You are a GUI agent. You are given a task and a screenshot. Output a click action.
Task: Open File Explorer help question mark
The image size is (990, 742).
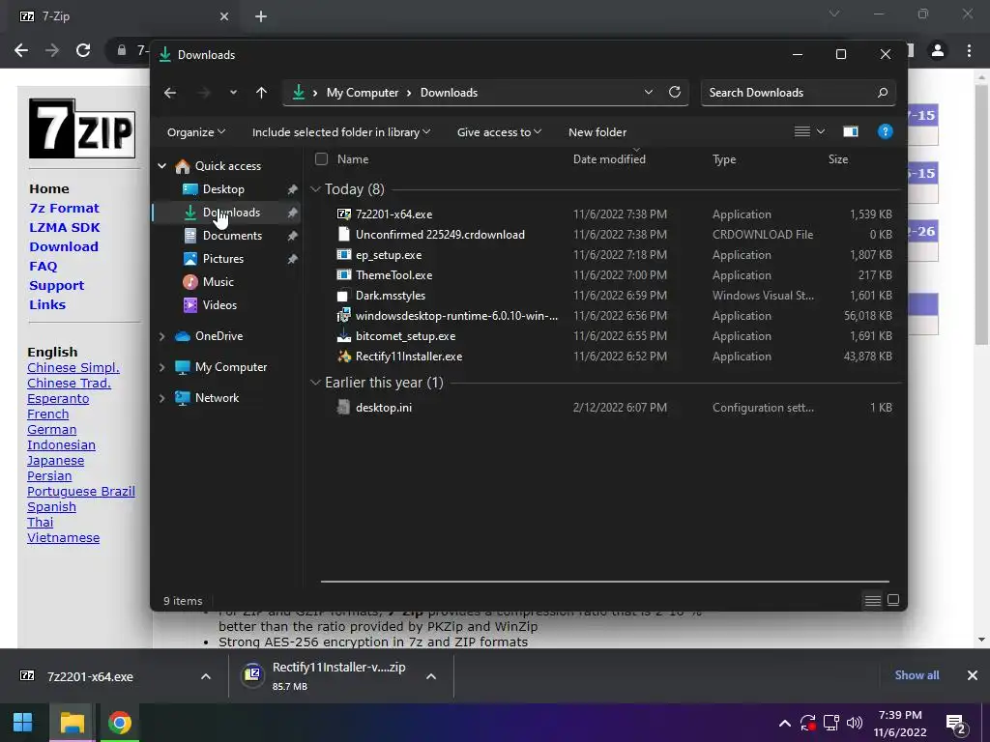(x=886, y=131)
